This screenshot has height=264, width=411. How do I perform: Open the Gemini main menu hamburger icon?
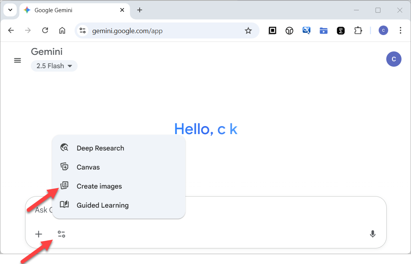point(18,61)
